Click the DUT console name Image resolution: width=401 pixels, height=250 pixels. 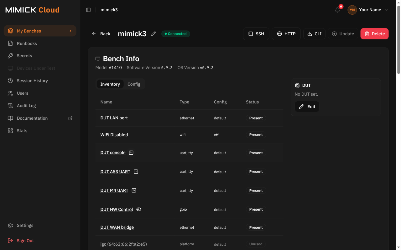coord(113,153)
